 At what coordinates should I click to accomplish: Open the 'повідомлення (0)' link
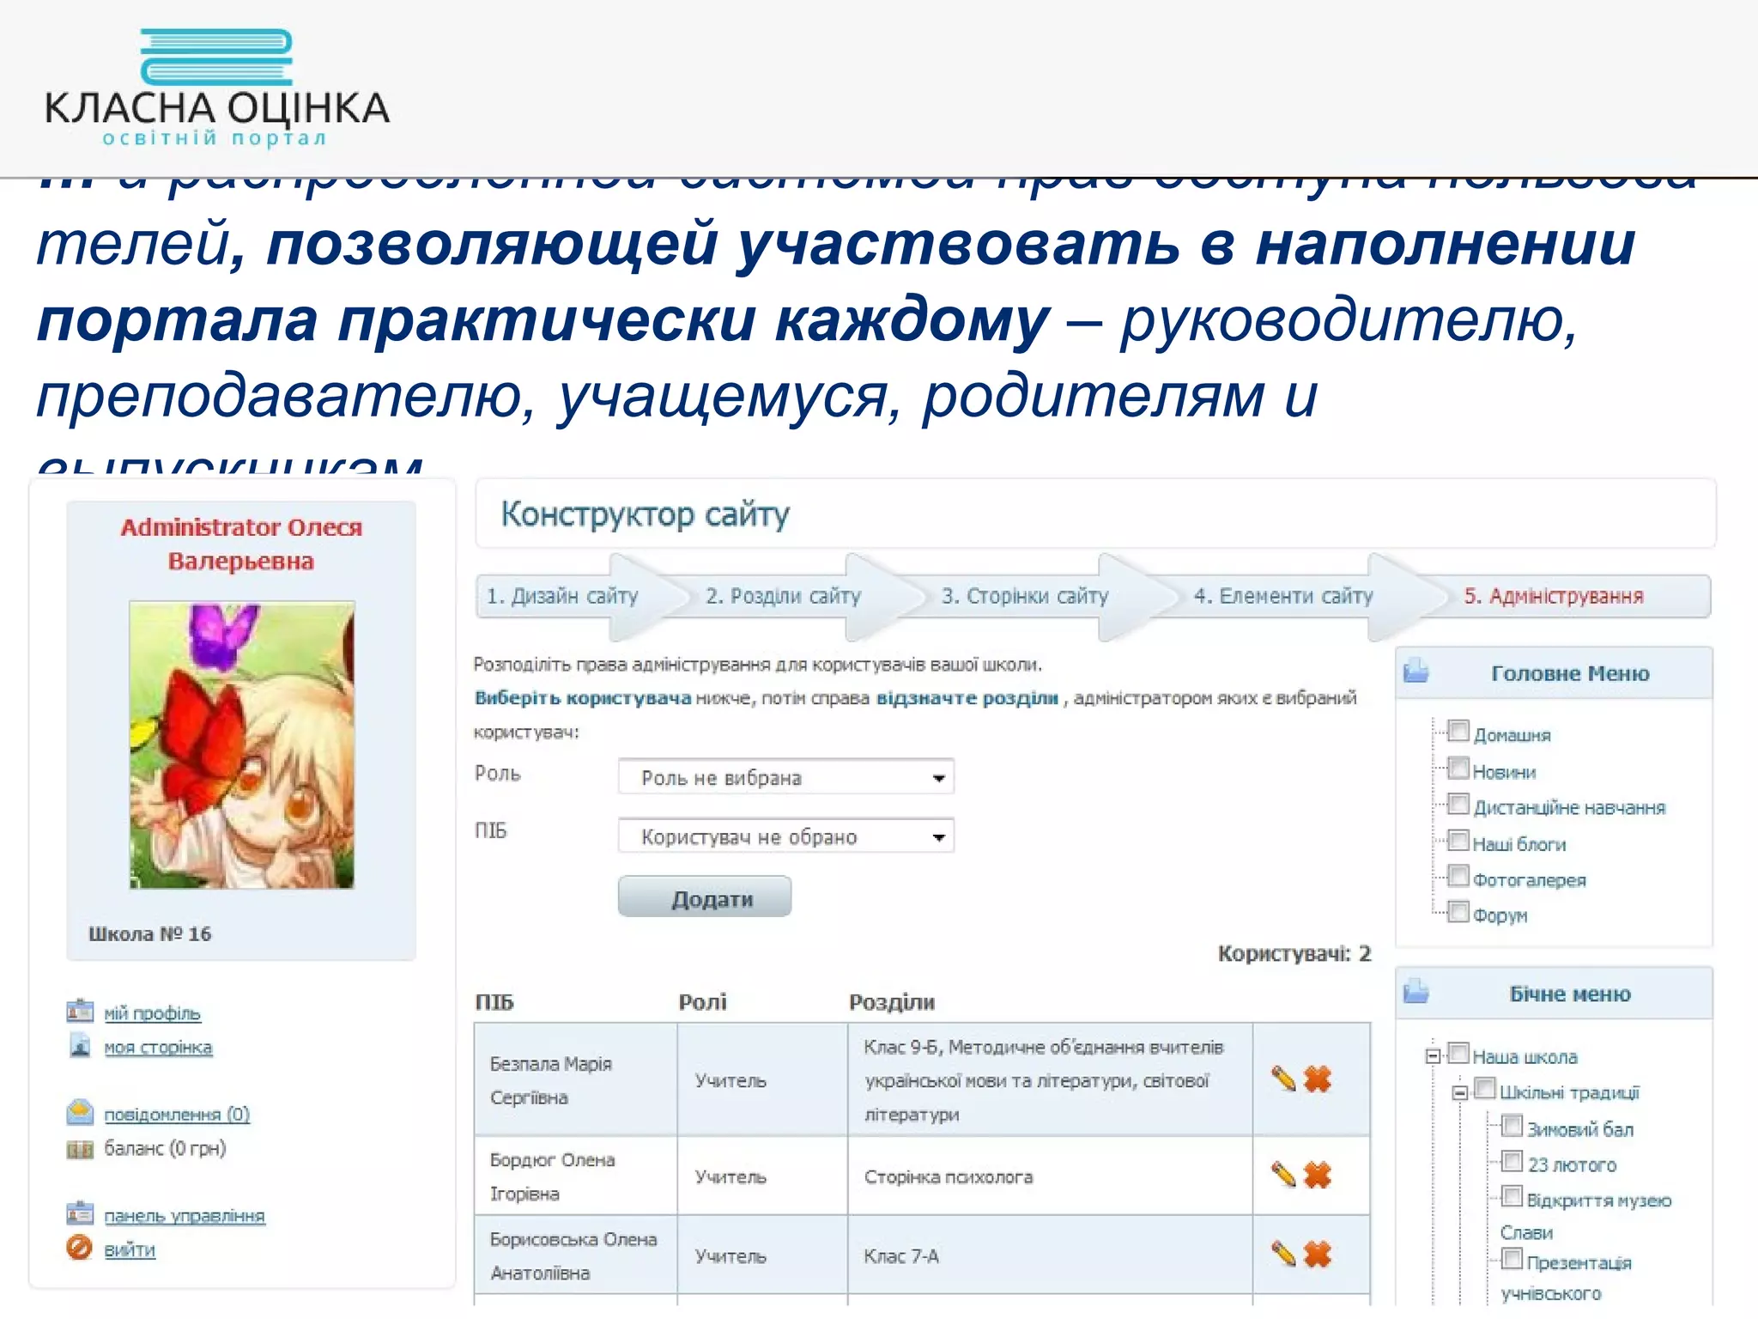point(177,1114)
